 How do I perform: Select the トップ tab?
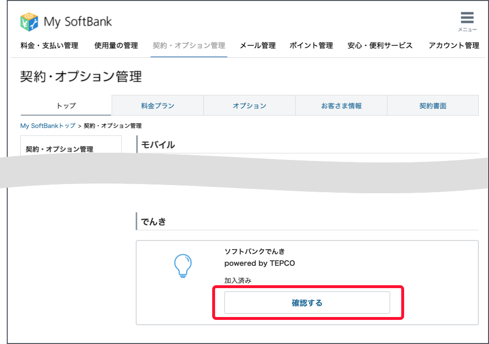point(66,106)
